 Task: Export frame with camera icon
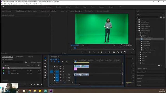tap(121, 52)
